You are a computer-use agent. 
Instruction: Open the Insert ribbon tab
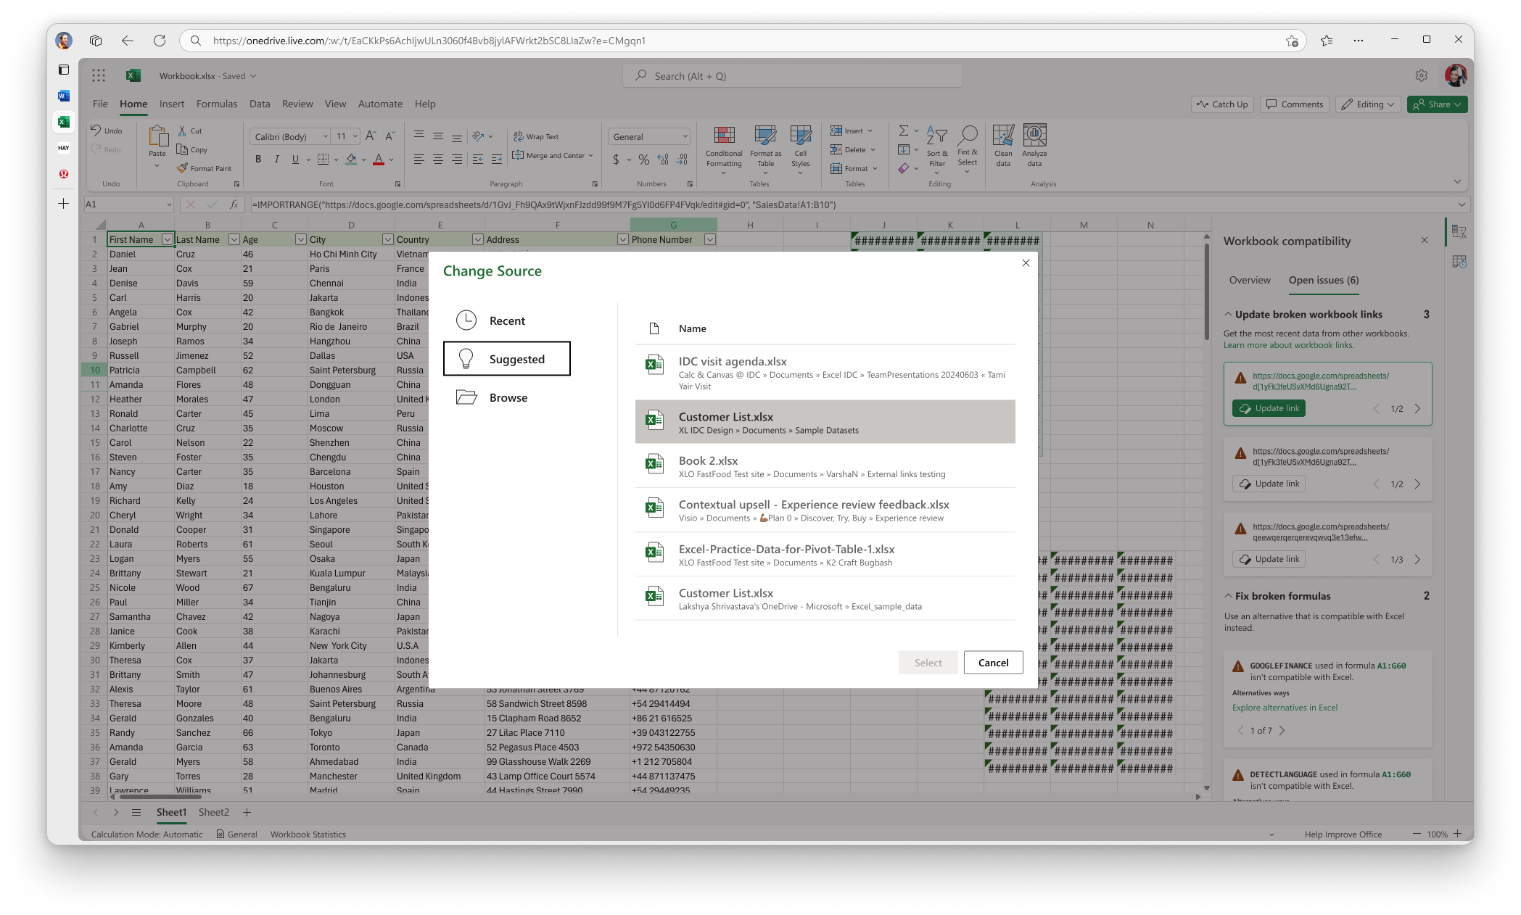(x=172, y=104)
